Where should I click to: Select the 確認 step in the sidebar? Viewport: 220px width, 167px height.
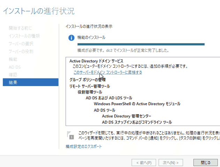point(13,75)
